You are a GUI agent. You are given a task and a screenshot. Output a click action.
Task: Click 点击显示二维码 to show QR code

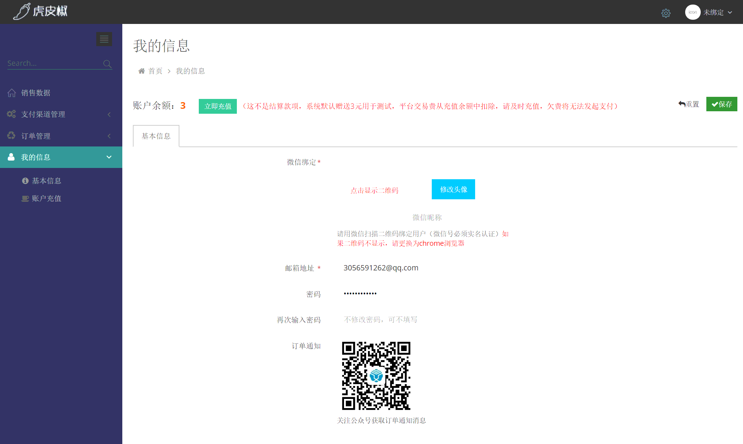click(375, 190)
